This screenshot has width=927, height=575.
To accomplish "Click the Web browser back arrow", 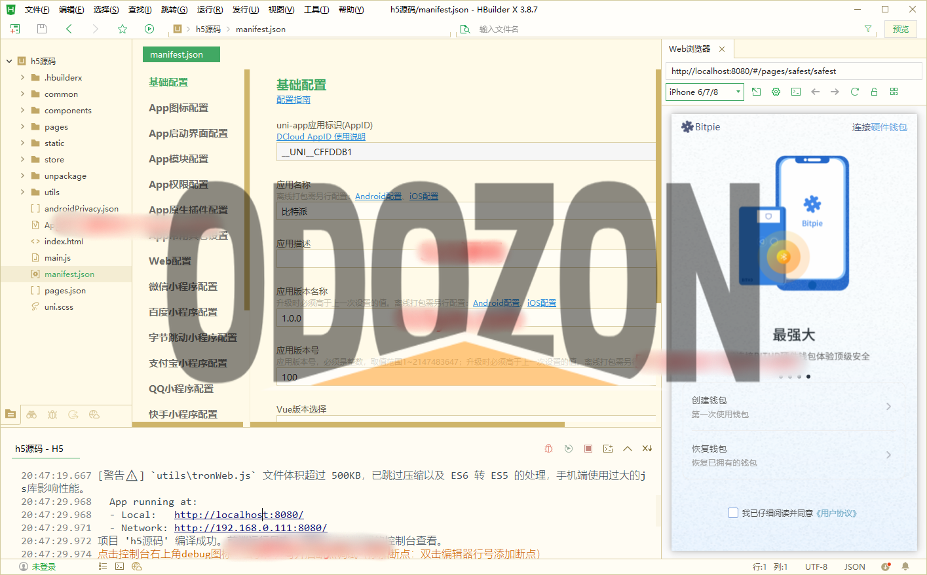I will click(x=815, y=92).
